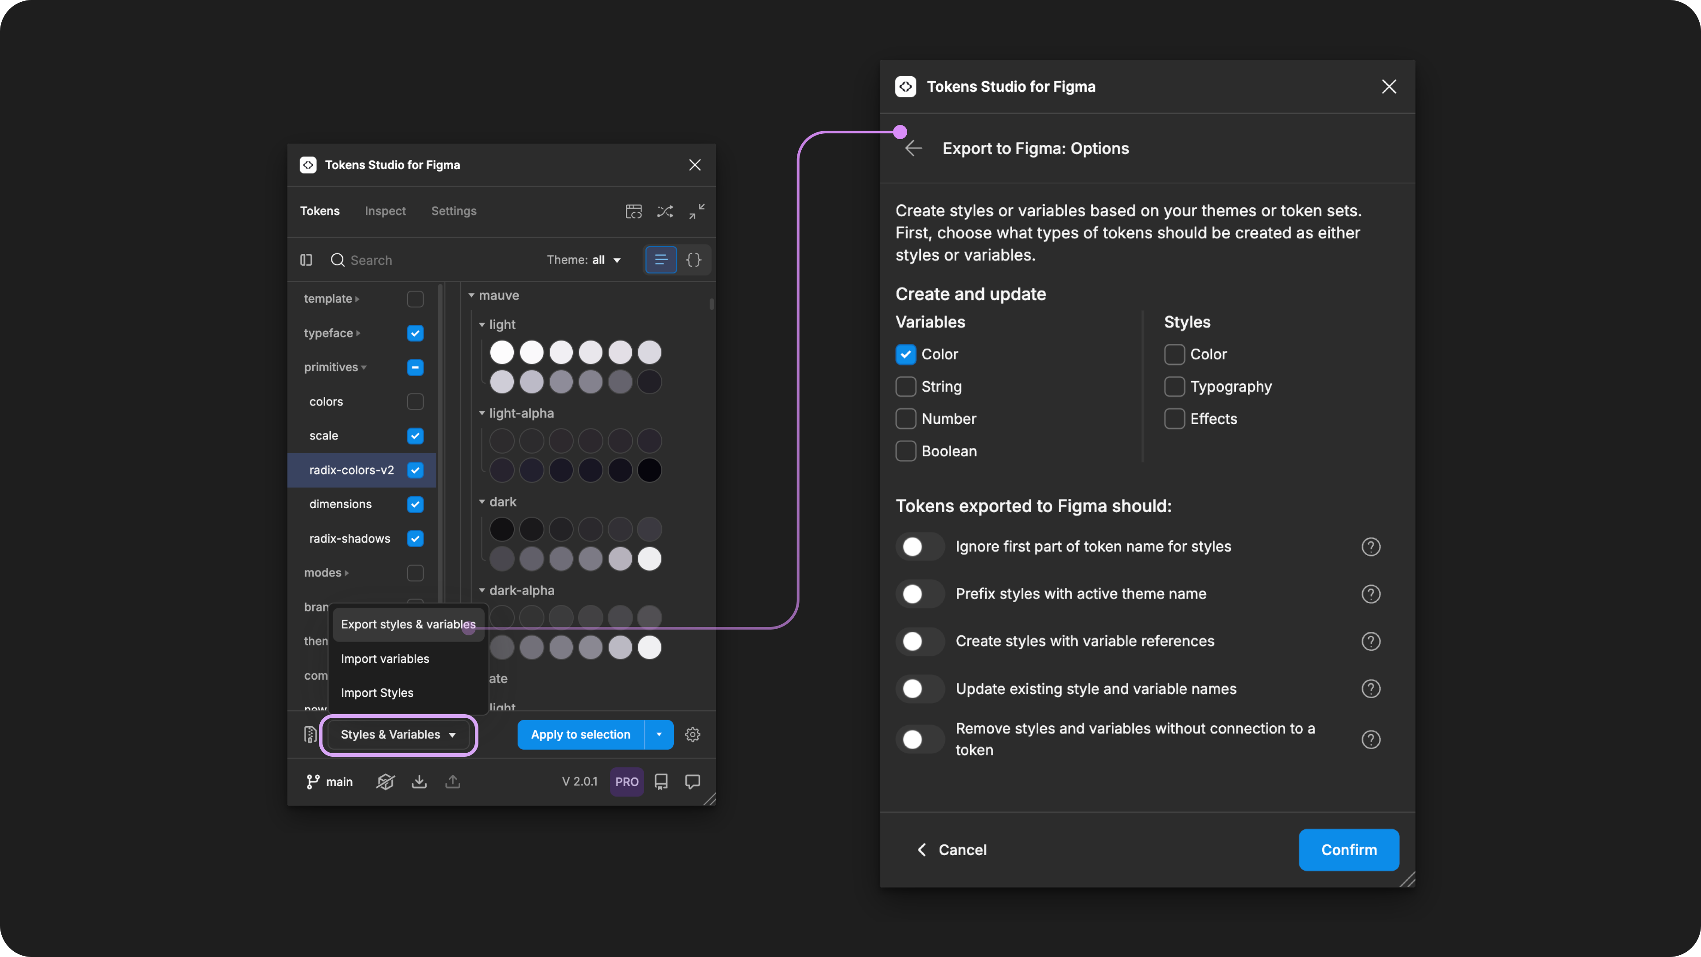Click the Confirm button

[x=1348, y=850]
